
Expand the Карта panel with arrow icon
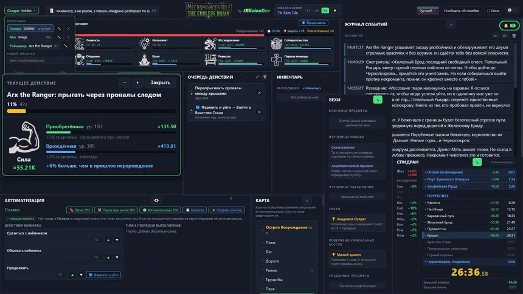307,200
